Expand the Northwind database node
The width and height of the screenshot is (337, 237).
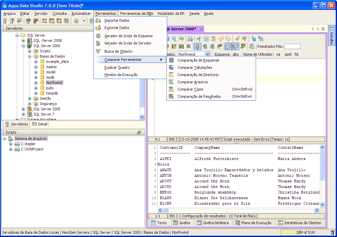click(36, 83)
